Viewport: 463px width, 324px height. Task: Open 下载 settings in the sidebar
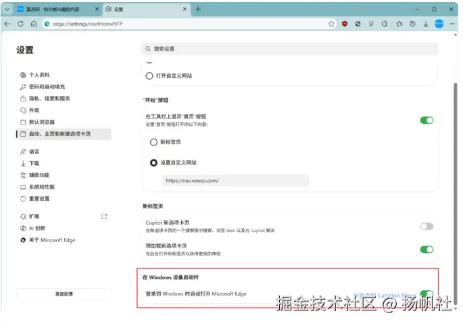point(64,163)
